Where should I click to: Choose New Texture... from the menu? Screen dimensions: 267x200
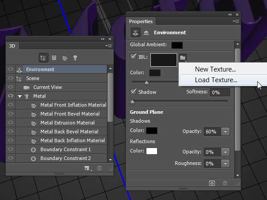click(215, 69)
